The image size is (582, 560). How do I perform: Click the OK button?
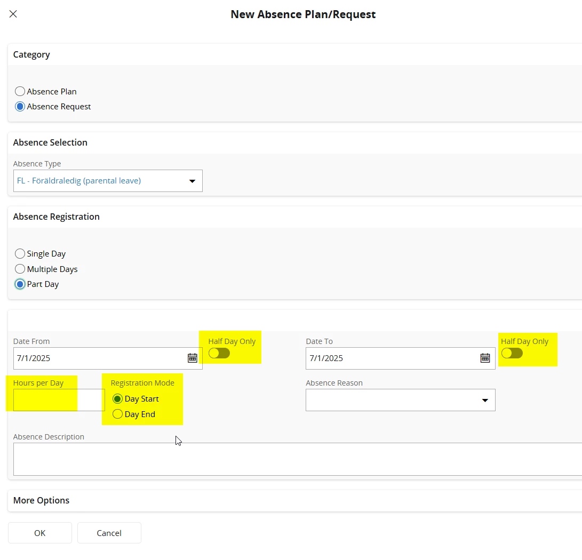point(39,533)
